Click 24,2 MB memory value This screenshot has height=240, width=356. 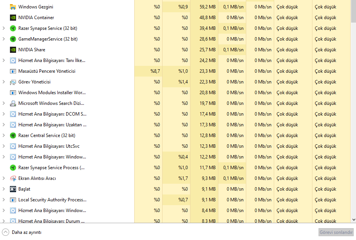coord(208,60)
